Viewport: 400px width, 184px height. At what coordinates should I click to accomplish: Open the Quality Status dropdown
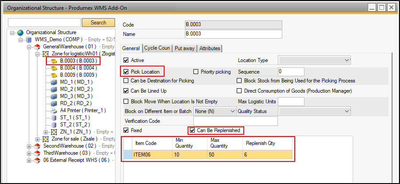314,111
